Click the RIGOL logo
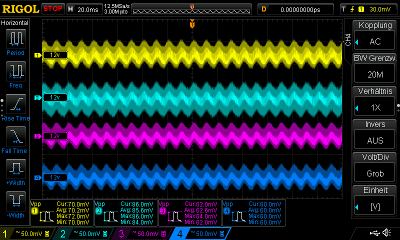 20,9
